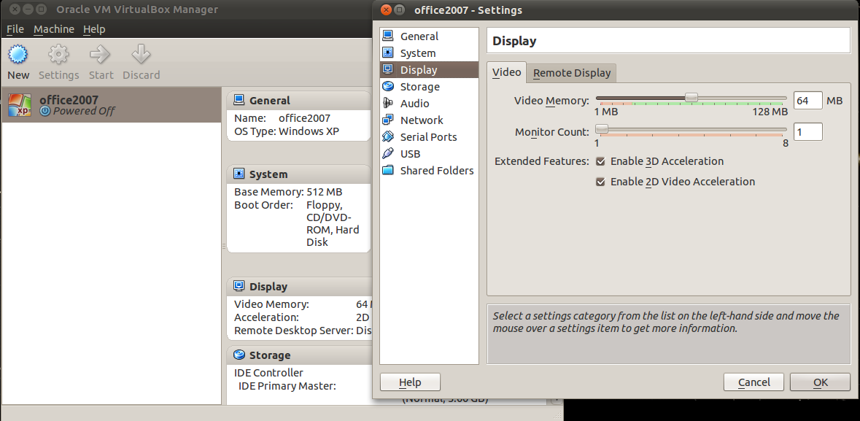Adjust the Video Memory slider
Viewport: 860px width, 421px height.
692,96
